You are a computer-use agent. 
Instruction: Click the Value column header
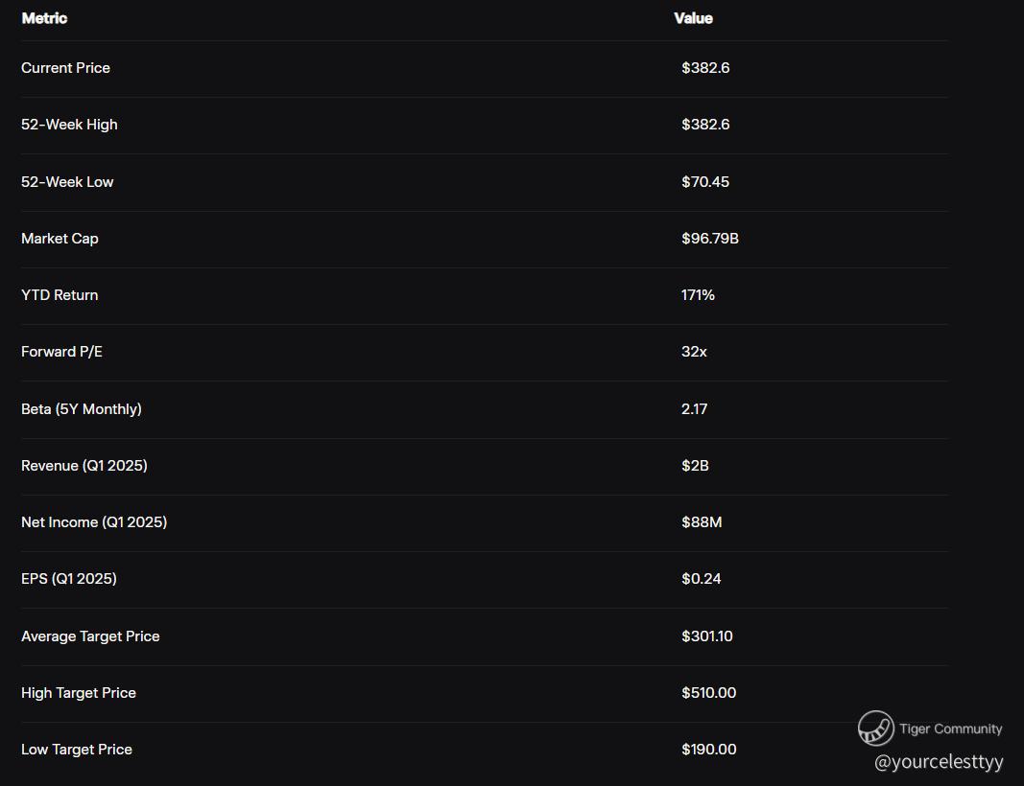[693, 18]
